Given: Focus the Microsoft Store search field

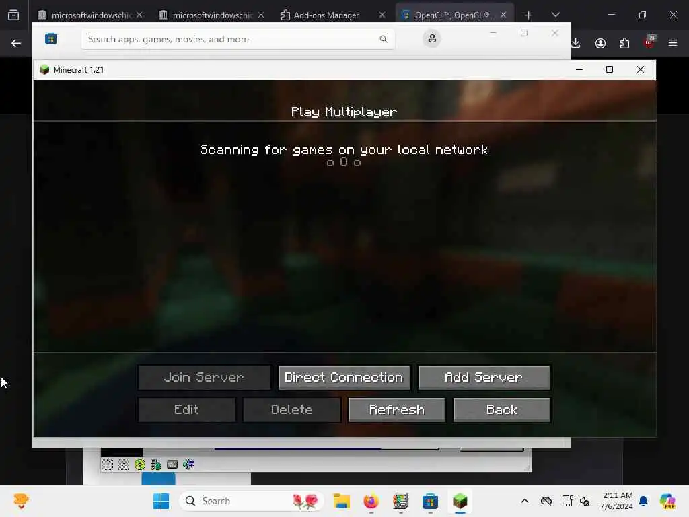Looking at the screenshot, I should click(x=238, y=39).
